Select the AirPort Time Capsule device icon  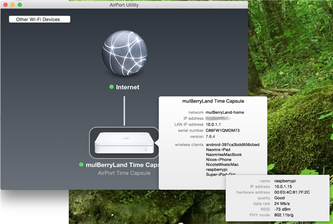[124, 143]
